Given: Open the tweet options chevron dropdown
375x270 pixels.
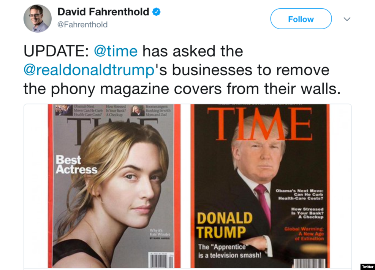Looking at the screenshot, I should (x=347, y=19).
